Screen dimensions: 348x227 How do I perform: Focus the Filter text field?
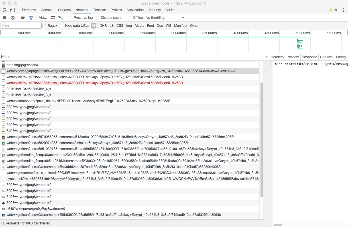coord(21,26)
